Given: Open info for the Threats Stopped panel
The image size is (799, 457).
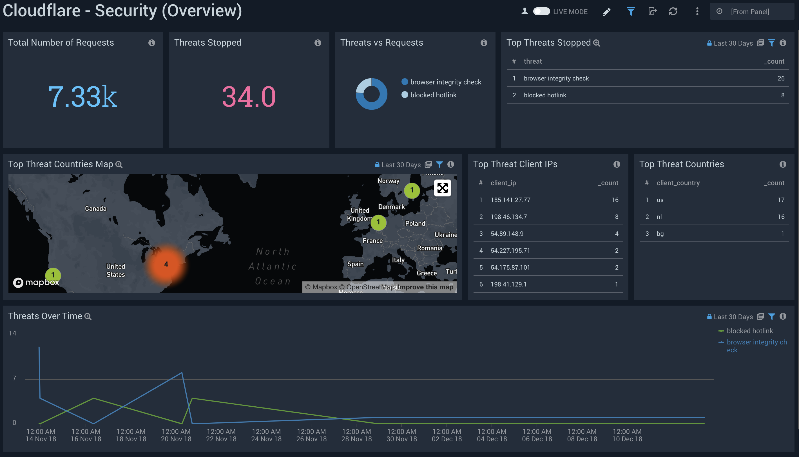Looking at the screenshot, I should coord(318,43).
